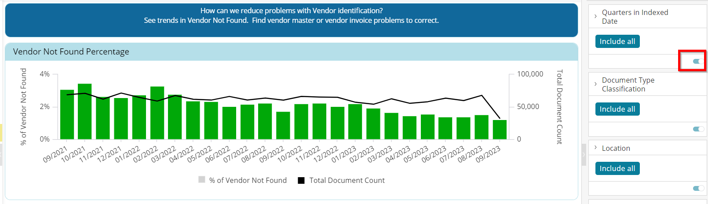Click the Document Type Classification filter title
This screenshot has width=708, height=204.
tap(628, 84)
